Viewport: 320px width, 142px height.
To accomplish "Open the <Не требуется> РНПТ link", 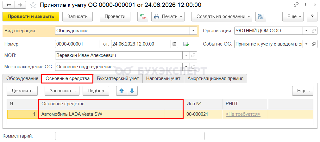I will 243,114.
